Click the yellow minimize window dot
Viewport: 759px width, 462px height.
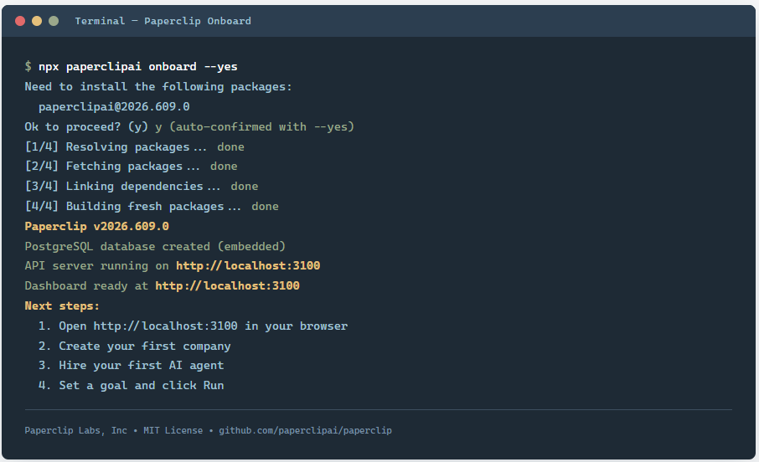(x=37, y=21)
